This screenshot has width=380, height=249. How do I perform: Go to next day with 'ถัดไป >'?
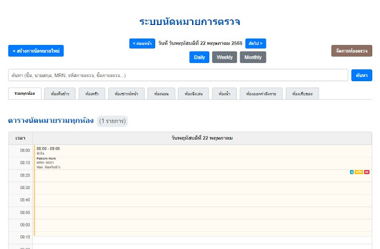[255, 43]
